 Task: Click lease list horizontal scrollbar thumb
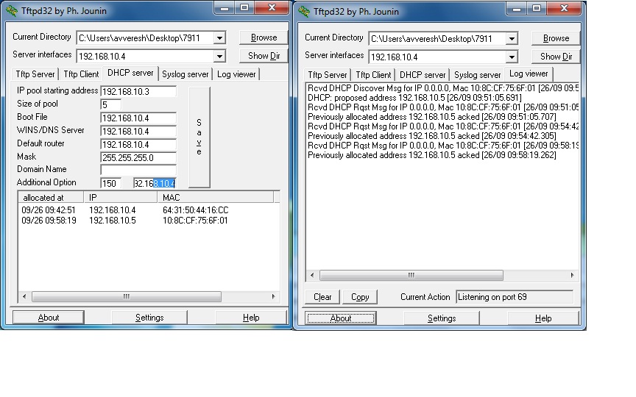pos(127,296)
